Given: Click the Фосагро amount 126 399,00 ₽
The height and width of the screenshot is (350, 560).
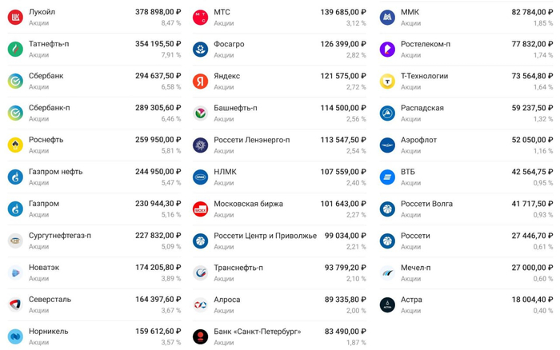Looking at the screenshot, I should coord(343,44).
